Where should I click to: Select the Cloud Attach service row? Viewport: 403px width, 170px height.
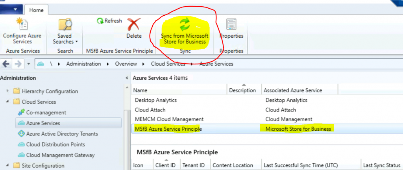tap(267, 110)
